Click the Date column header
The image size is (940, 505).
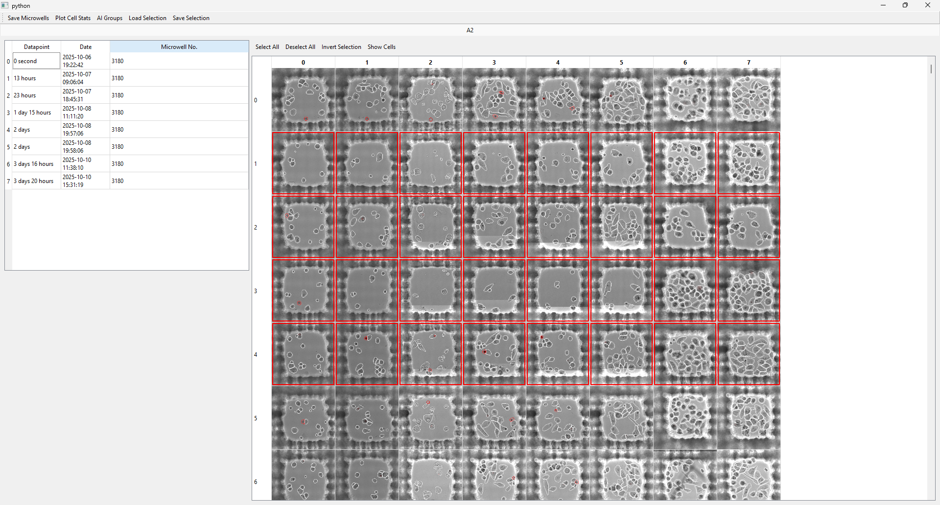point(86,47)
